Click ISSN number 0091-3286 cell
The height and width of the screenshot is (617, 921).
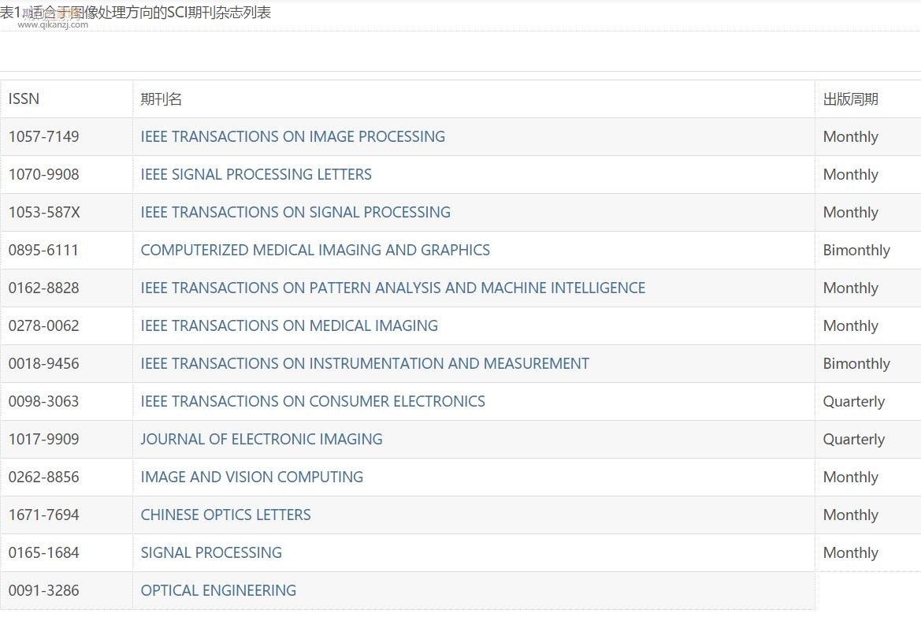point(44,590)
